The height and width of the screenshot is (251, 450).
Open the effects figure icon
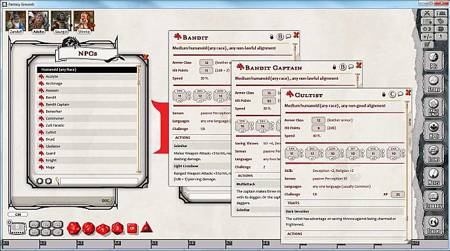click(440, 36)
